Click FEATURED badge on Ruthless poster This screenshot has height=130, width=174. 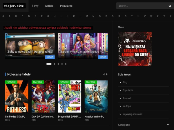11,82
